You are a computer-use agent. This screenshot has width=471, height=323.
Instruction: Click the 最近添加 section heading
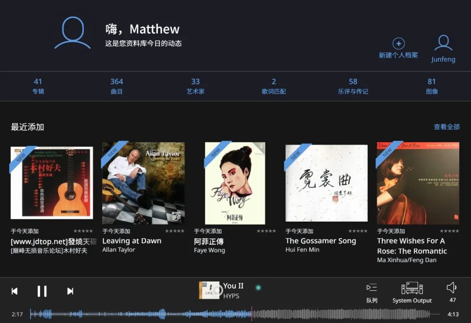[27, 127]
